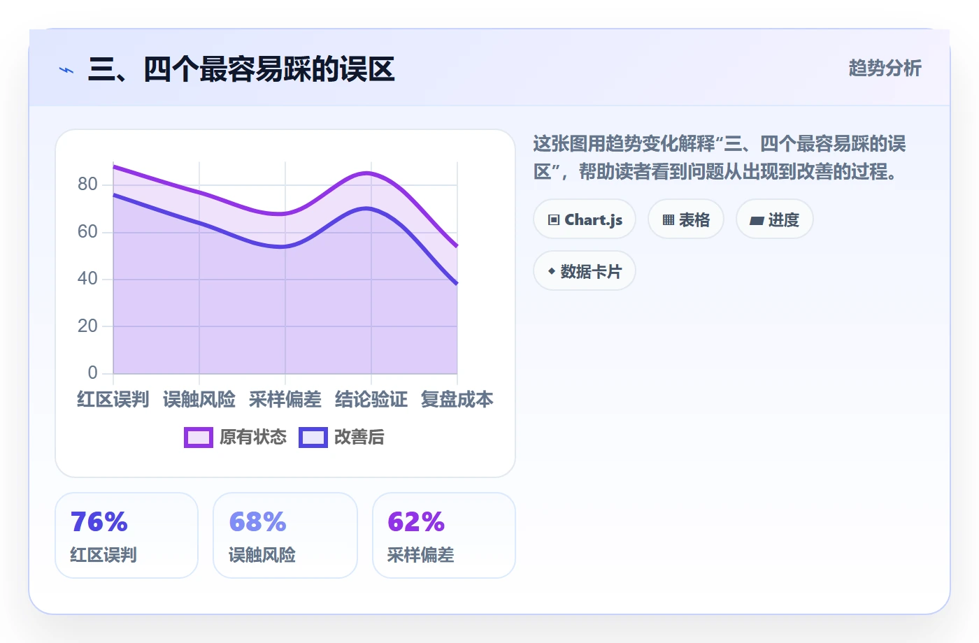Open the 62% 采样偏差 stat card
The width and height of the screenshot is (979, 643).
click(x=444, y=535)
